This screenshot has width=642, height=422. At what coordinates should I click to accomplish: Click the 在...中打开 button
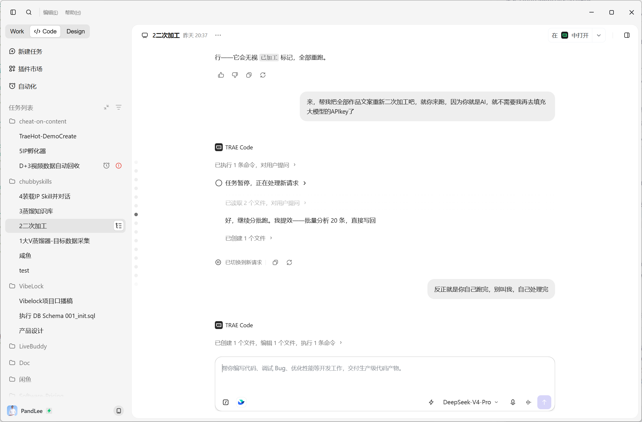pos(570,35)
